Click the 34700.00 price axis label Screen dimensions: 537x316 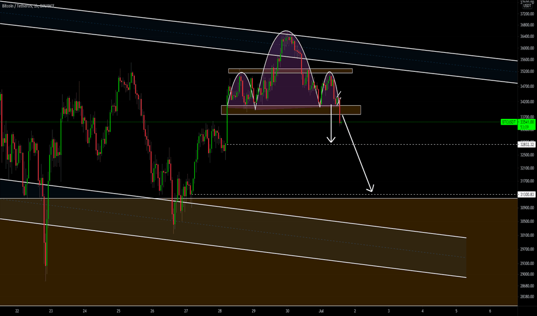click(527, 86)
